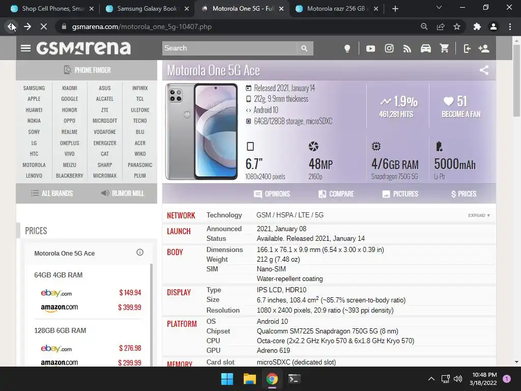
Task: Open the shopping cart merch icon
Action: pyautogui.click(x=444, y=48)
